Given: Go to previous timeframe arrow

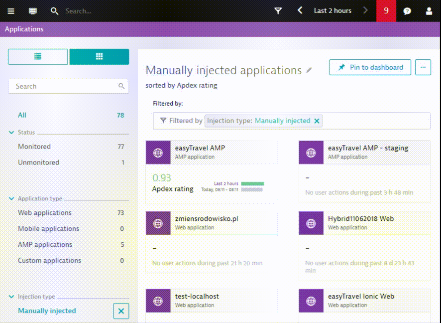Looking at the screenshot, I should point(300,10).
